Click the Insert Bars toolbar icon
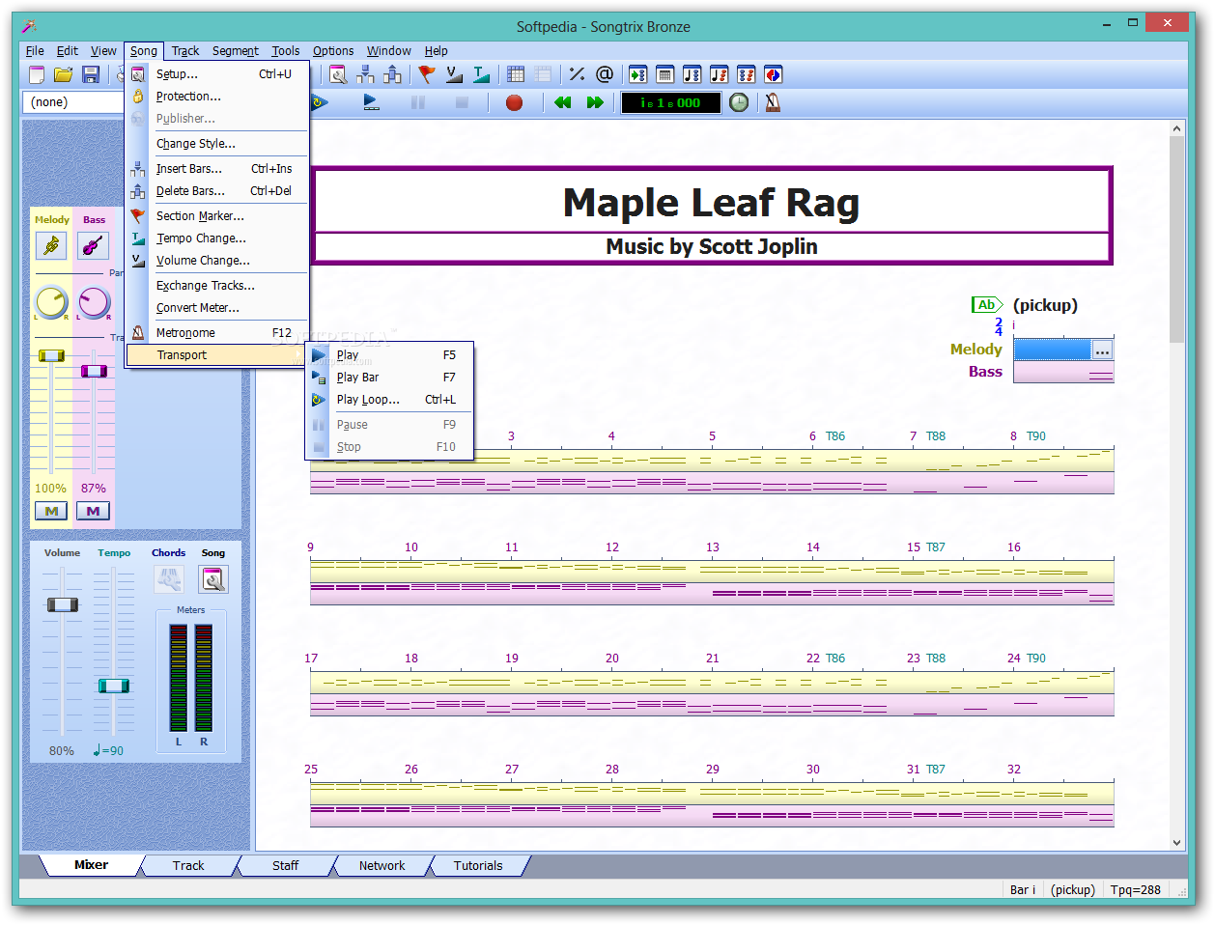Viewport: 1215px width, 925px height. (x=366, y=74)
